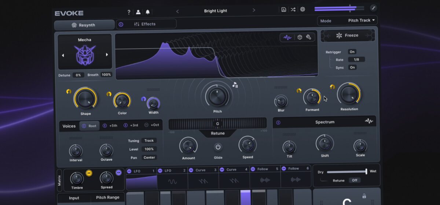Screen dimensions: 440x205
Task: Click the yellow modulation icon beside Resolution
Action: pyautogui.click(x=332, y=87)
